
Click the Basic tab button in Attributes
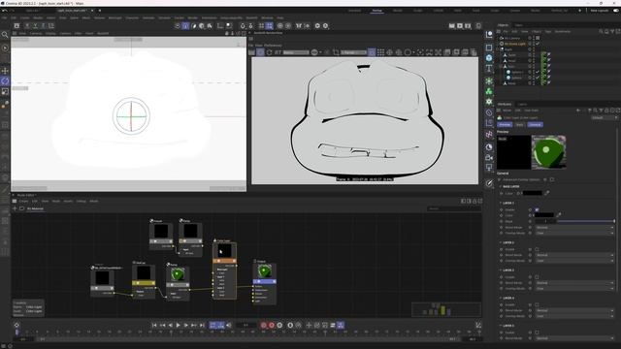[x=520, y=125]
